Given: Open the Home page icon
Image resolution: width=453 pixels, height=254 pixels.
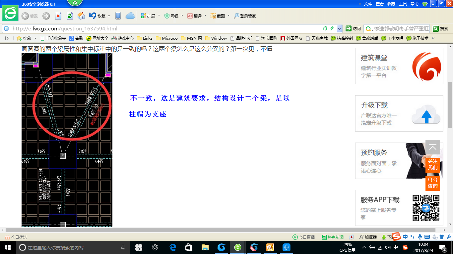Looking at the screenshot, I should tap(81, 16).
